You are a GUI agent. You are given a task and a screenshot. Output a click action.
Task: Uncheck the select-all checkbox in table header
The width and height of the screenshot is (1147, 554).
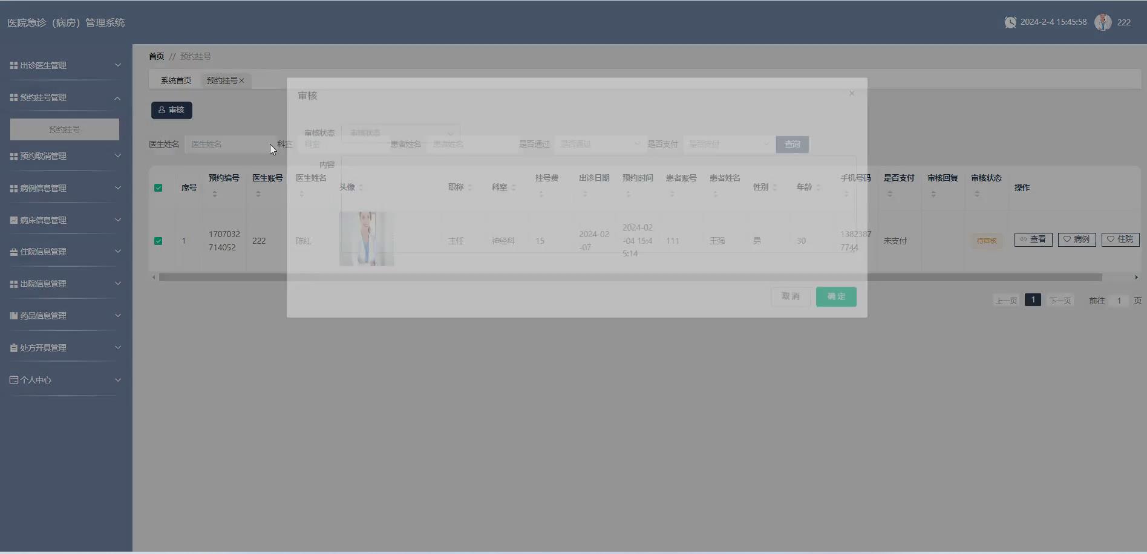(x=158, y=188)
